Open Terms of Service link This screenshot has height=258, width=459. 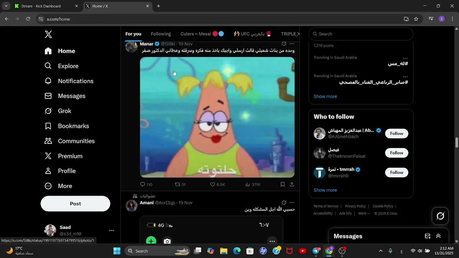[x=326, y=206]
